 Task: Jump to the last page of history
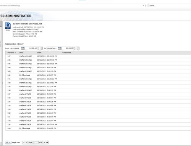(47, 143)
